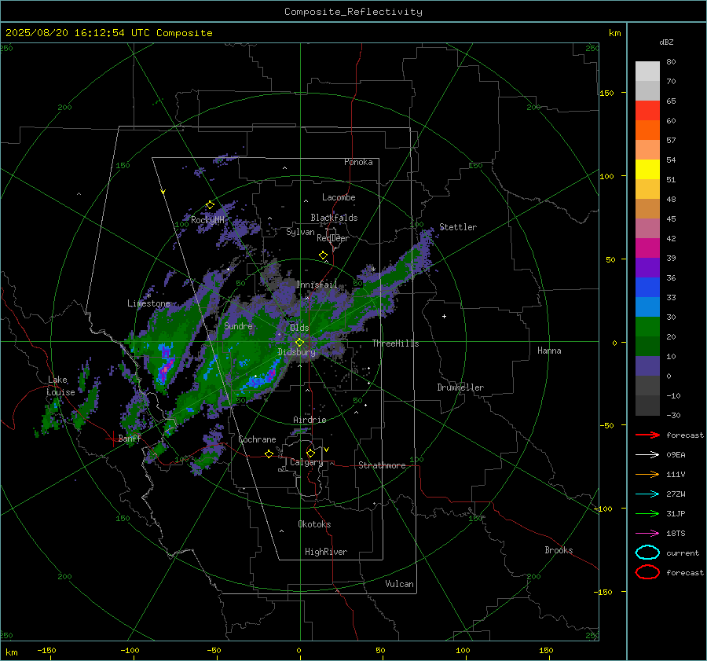Click the Drumheller label
Image resolution: width=707 pixels, height=661 pixels.
[460, 387]
